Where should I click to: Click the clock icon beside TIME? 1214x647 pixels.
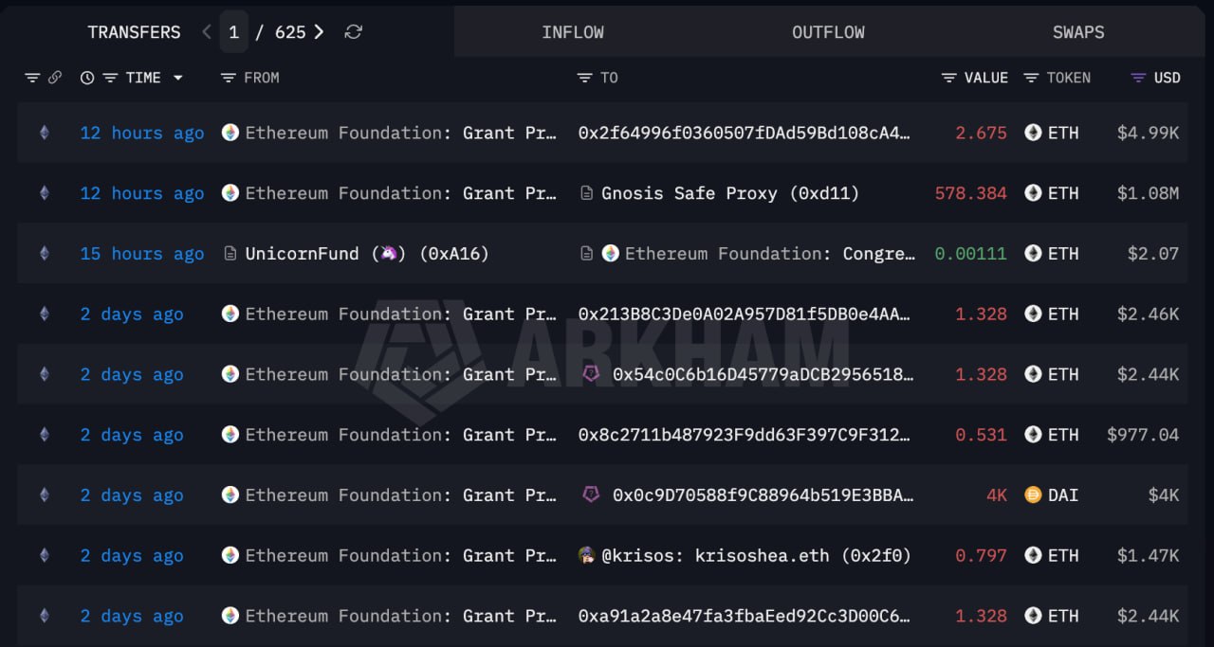click(x=87, y=78)
